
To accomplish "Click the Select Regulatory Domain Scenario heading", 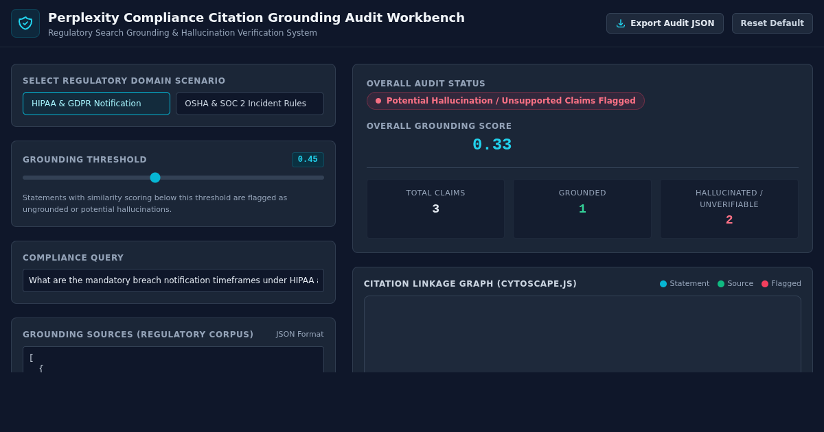I will click(x=124, y=81).
